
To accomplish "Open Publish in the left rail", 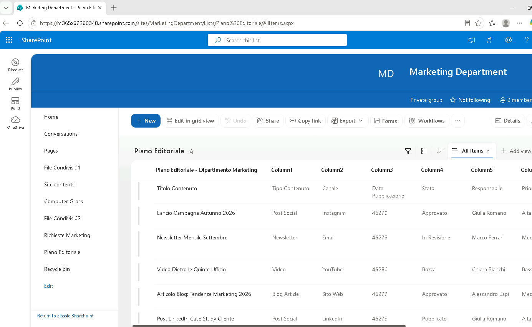I will [15, 84].
